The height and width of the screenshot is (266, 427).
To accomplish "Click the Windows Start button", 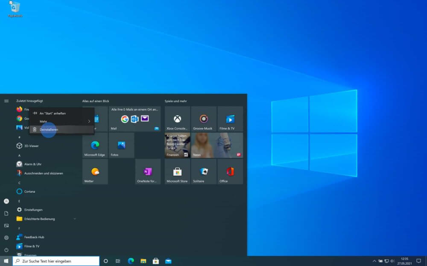I will [6, 261].
